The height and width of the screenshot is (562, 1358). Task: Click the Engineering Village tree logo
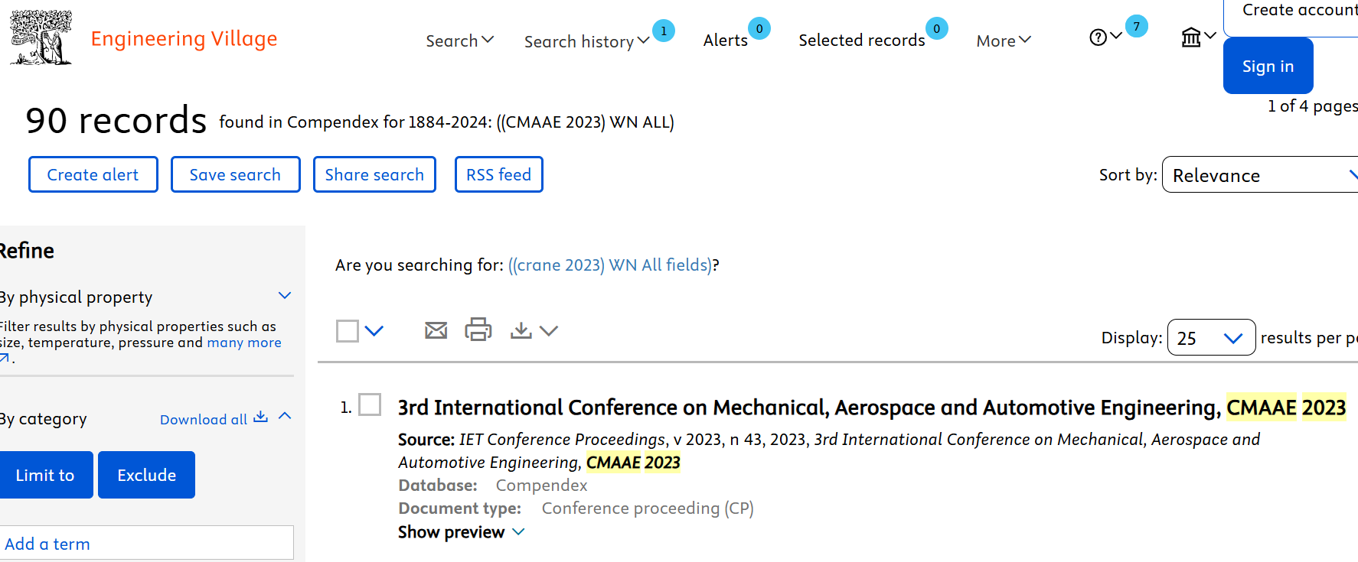(x=41, y=37)
